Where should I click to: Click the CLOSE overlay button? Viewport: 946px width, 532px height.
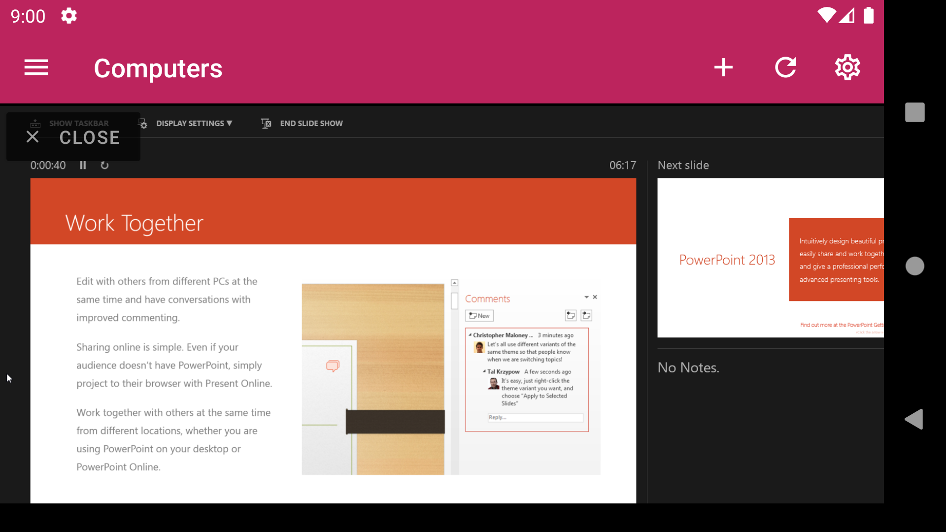click(x=73, y=137)
